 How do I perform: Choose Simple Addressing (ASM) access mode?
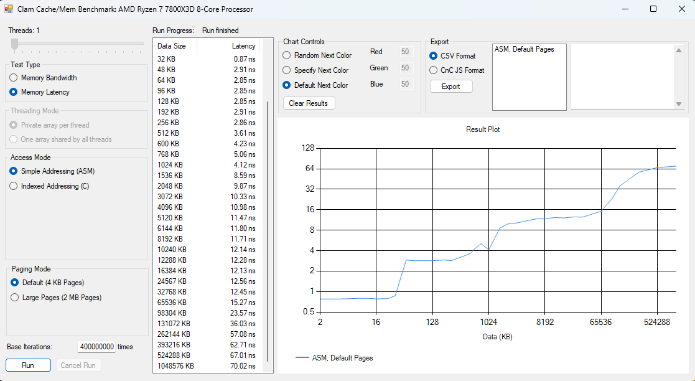[x=52, y=171]
